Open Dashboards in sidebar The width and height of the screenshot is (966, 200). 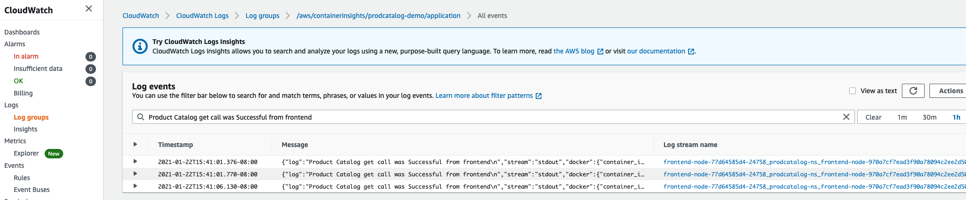coord(22,32)
